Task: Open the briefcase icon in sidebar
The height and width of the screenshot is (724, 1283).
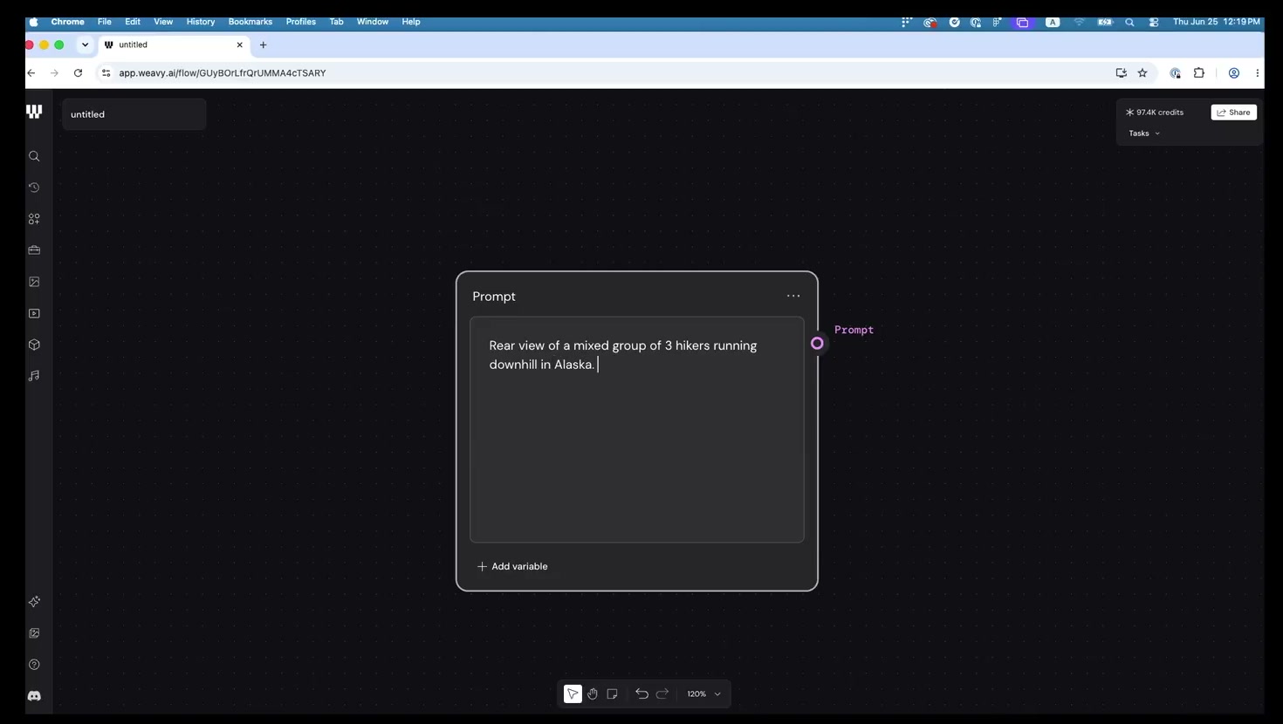Action: click(x=34, y=250)
